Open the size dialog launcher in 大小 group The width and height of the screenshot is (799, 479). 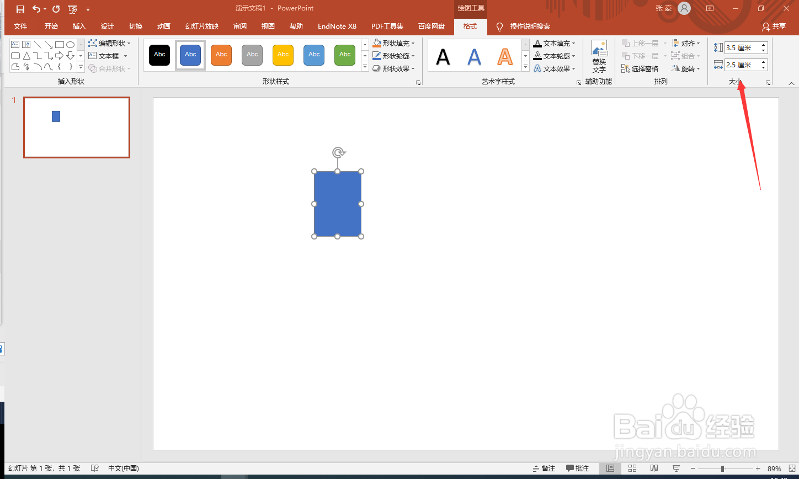(768, 83)
